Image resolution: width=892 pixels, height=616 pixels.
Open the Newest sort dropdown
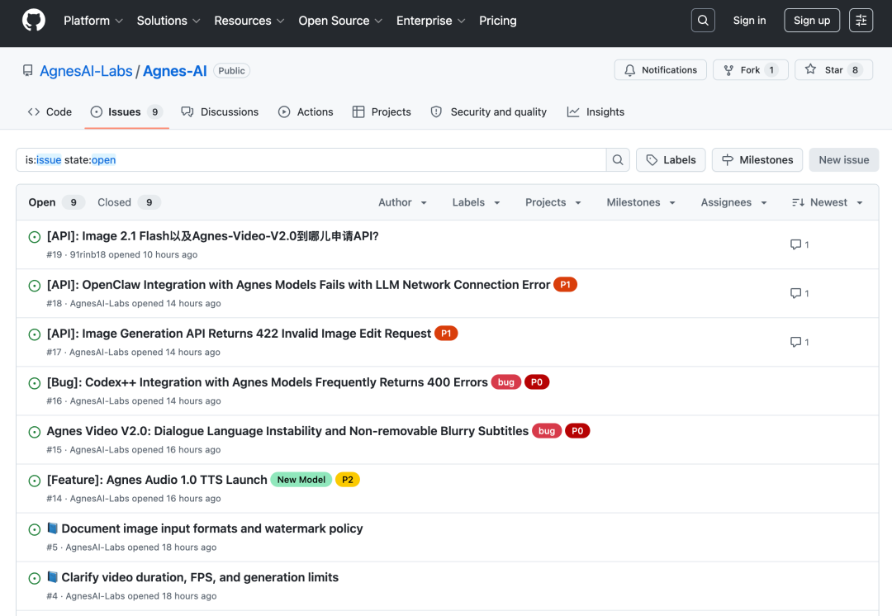[828, 202]
